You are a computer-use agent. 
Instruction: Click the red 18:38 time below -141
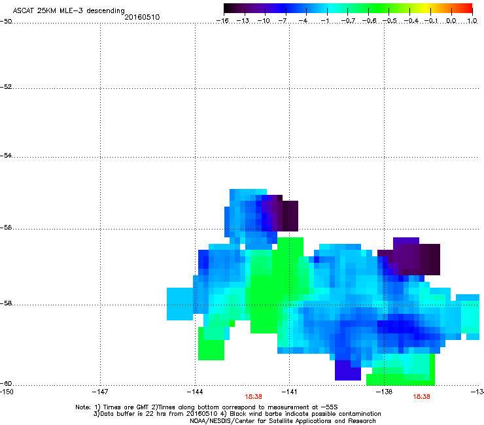point(253,397)
